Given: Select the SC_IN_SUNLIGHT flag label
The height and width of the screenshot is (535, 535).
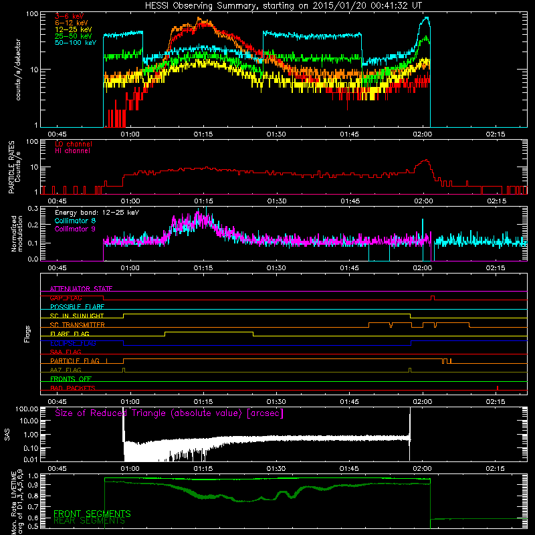Looking at the screenshot, I should click(x=77, y=316).
